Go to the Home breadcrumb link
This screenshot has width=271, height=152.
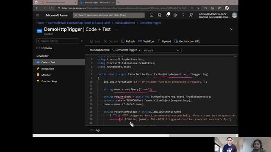pyautogui.click(x=40, y=23)
